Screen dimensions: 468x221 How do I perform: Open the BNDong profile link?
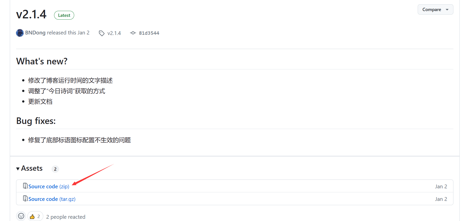[x=35, y=33]
